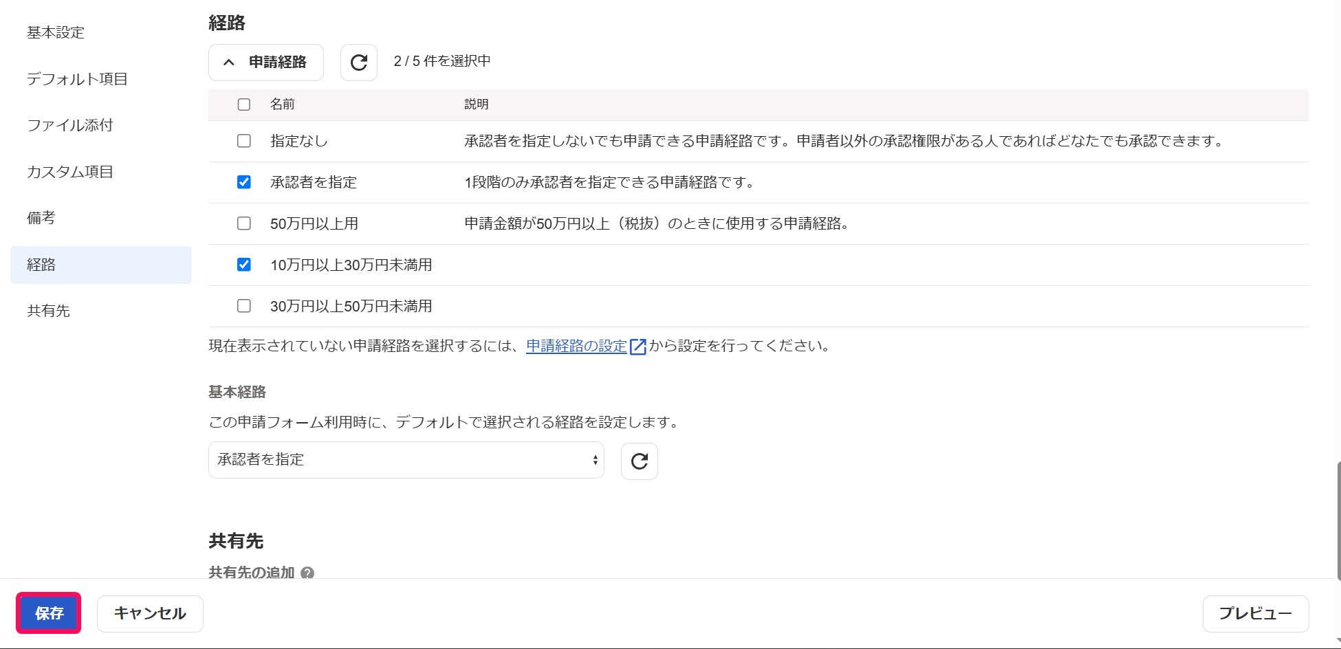Click description of the 指定なし route
The image size is (1341, 649).
pos(845,141)
